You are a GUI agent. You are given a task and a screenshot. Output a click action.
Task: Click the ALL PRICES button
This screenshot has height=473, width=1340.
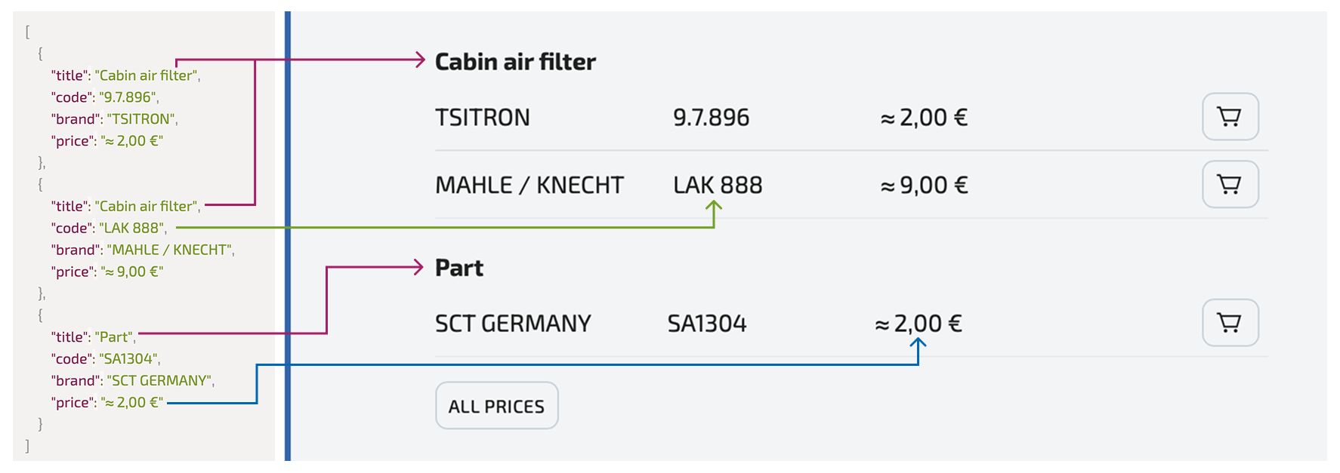pyautogui.click(x=496, y=406)
